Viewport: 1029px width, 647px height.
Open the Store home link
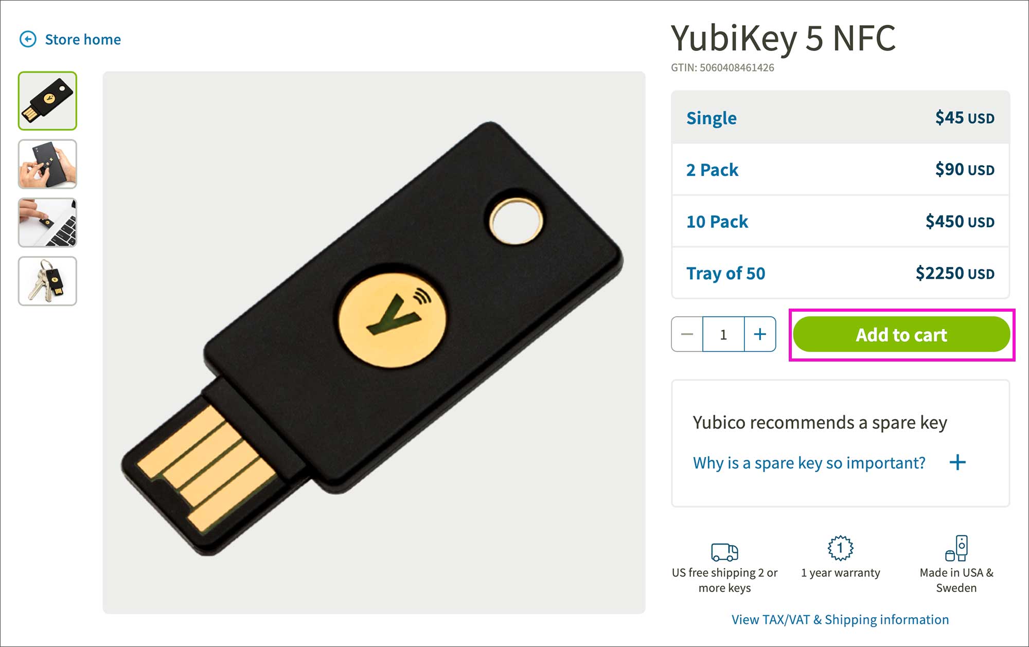[83, 40]
